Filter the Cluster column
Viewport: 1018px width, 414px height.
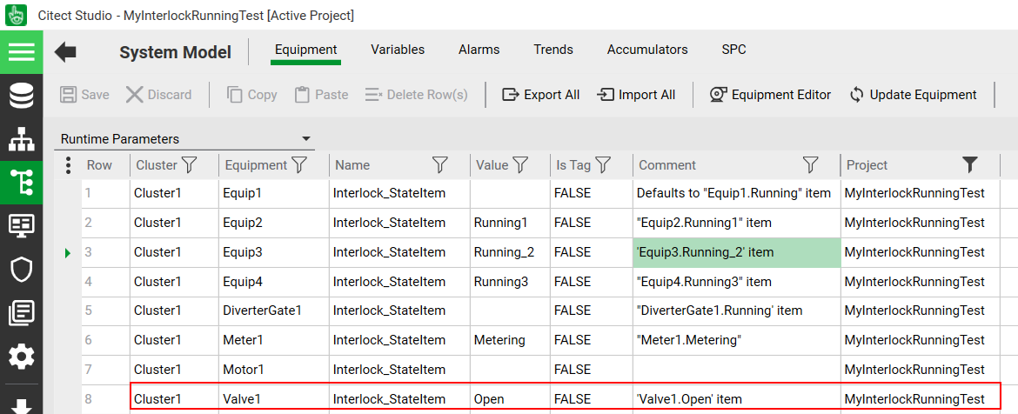coord(189,165)
